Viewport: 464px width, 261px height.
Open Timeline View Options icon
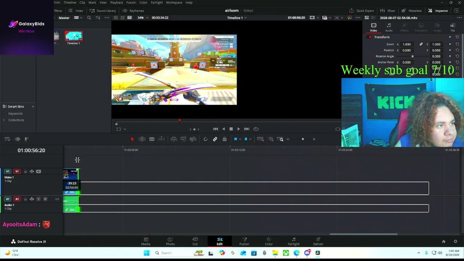click(x=7, y=139)
